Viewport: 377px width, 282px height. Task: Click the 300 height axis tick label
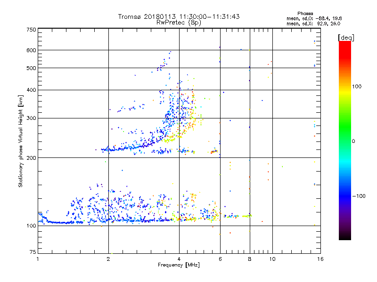pos(31,118)
